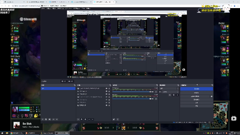Pop out the Sources dock
240x135 pixels.
[110, 85]
